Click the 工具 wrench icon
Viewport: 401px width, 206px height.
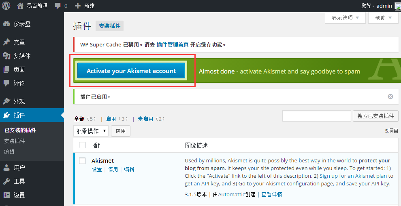tap(6, 181)
